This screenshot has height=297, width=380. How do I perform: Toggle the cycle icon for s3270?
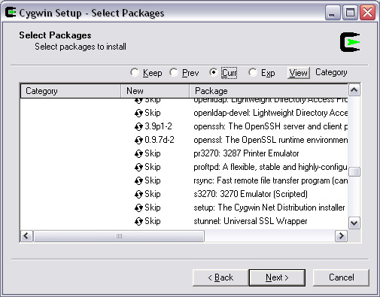138,195
